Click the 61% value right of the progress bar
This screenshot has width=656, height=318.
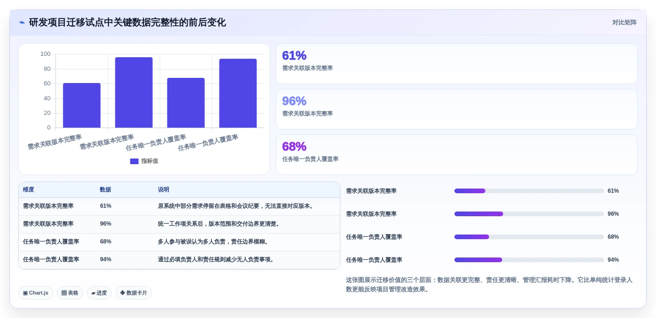click(613, 191)
